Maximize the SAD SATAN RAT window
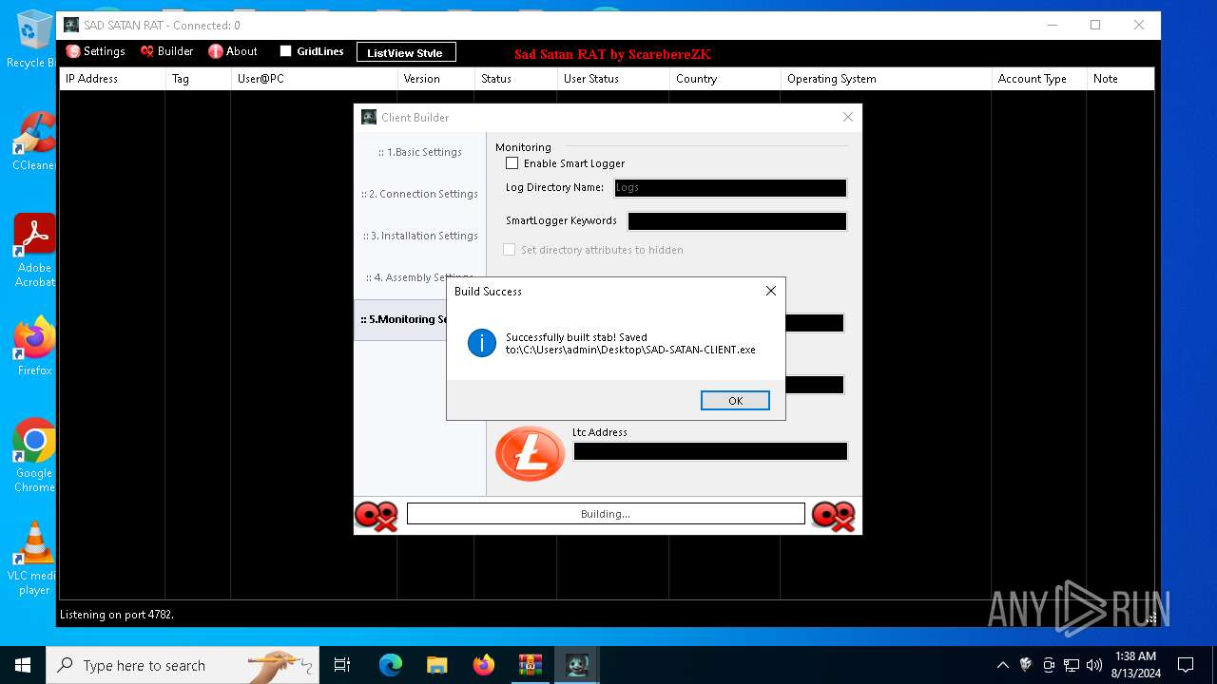 coord(1095,25)
